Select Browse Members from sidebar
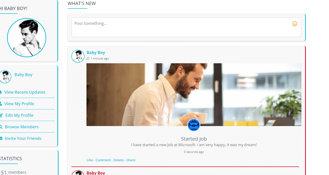329x175 pixels. (22, 127)
